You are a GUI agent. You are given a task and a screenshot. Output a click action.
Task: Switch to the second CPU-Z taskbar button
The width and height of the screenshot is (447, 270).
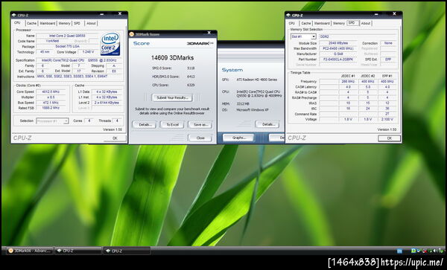(127, 251)
